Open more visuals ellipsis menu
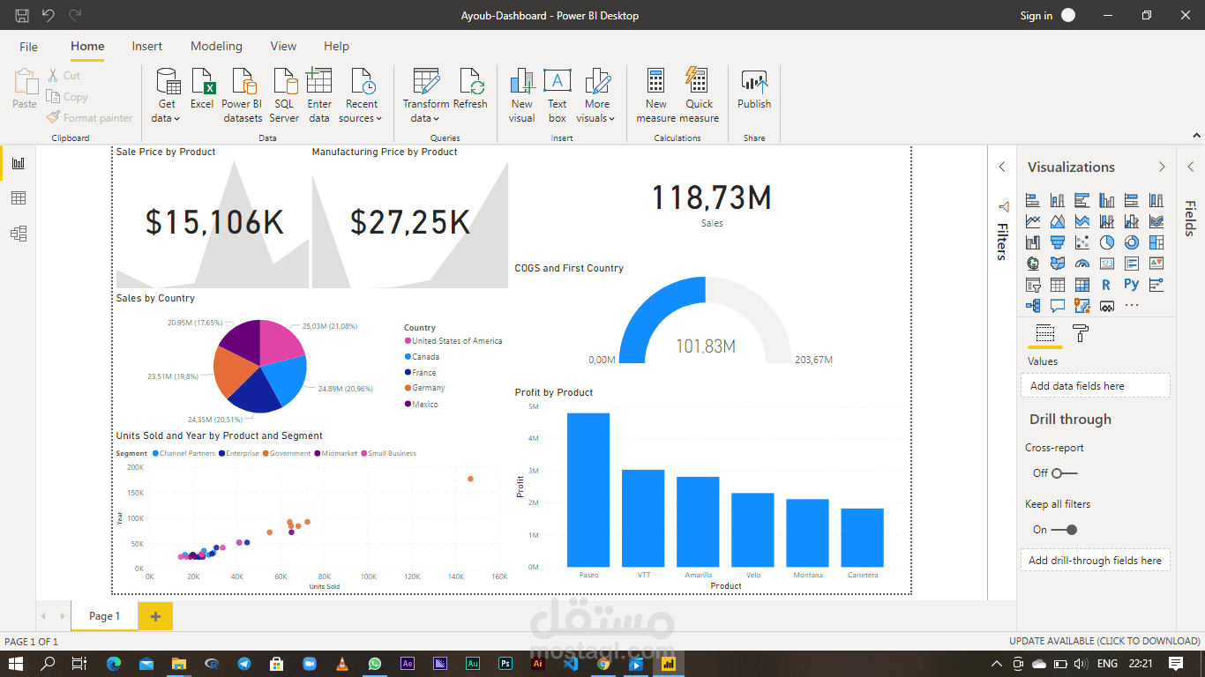Viewport: 1205px width, 677px height. click(x=1132, y=306)
